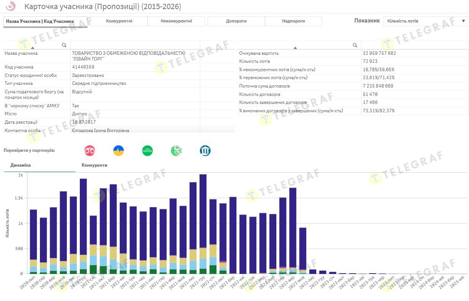
Task: Open the YouControl partner check icon
Action: coord(147,151)
